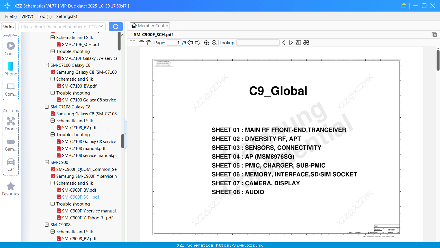The width and height of the screenshot is (440, 248).
Task: Open the yellow toolbox icon in title bar
Action: coord(404,6)
